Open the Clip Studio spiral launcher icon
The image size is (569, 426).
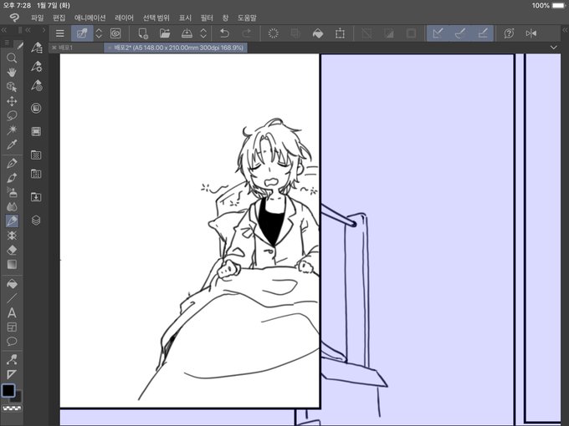tap(115, 33)
